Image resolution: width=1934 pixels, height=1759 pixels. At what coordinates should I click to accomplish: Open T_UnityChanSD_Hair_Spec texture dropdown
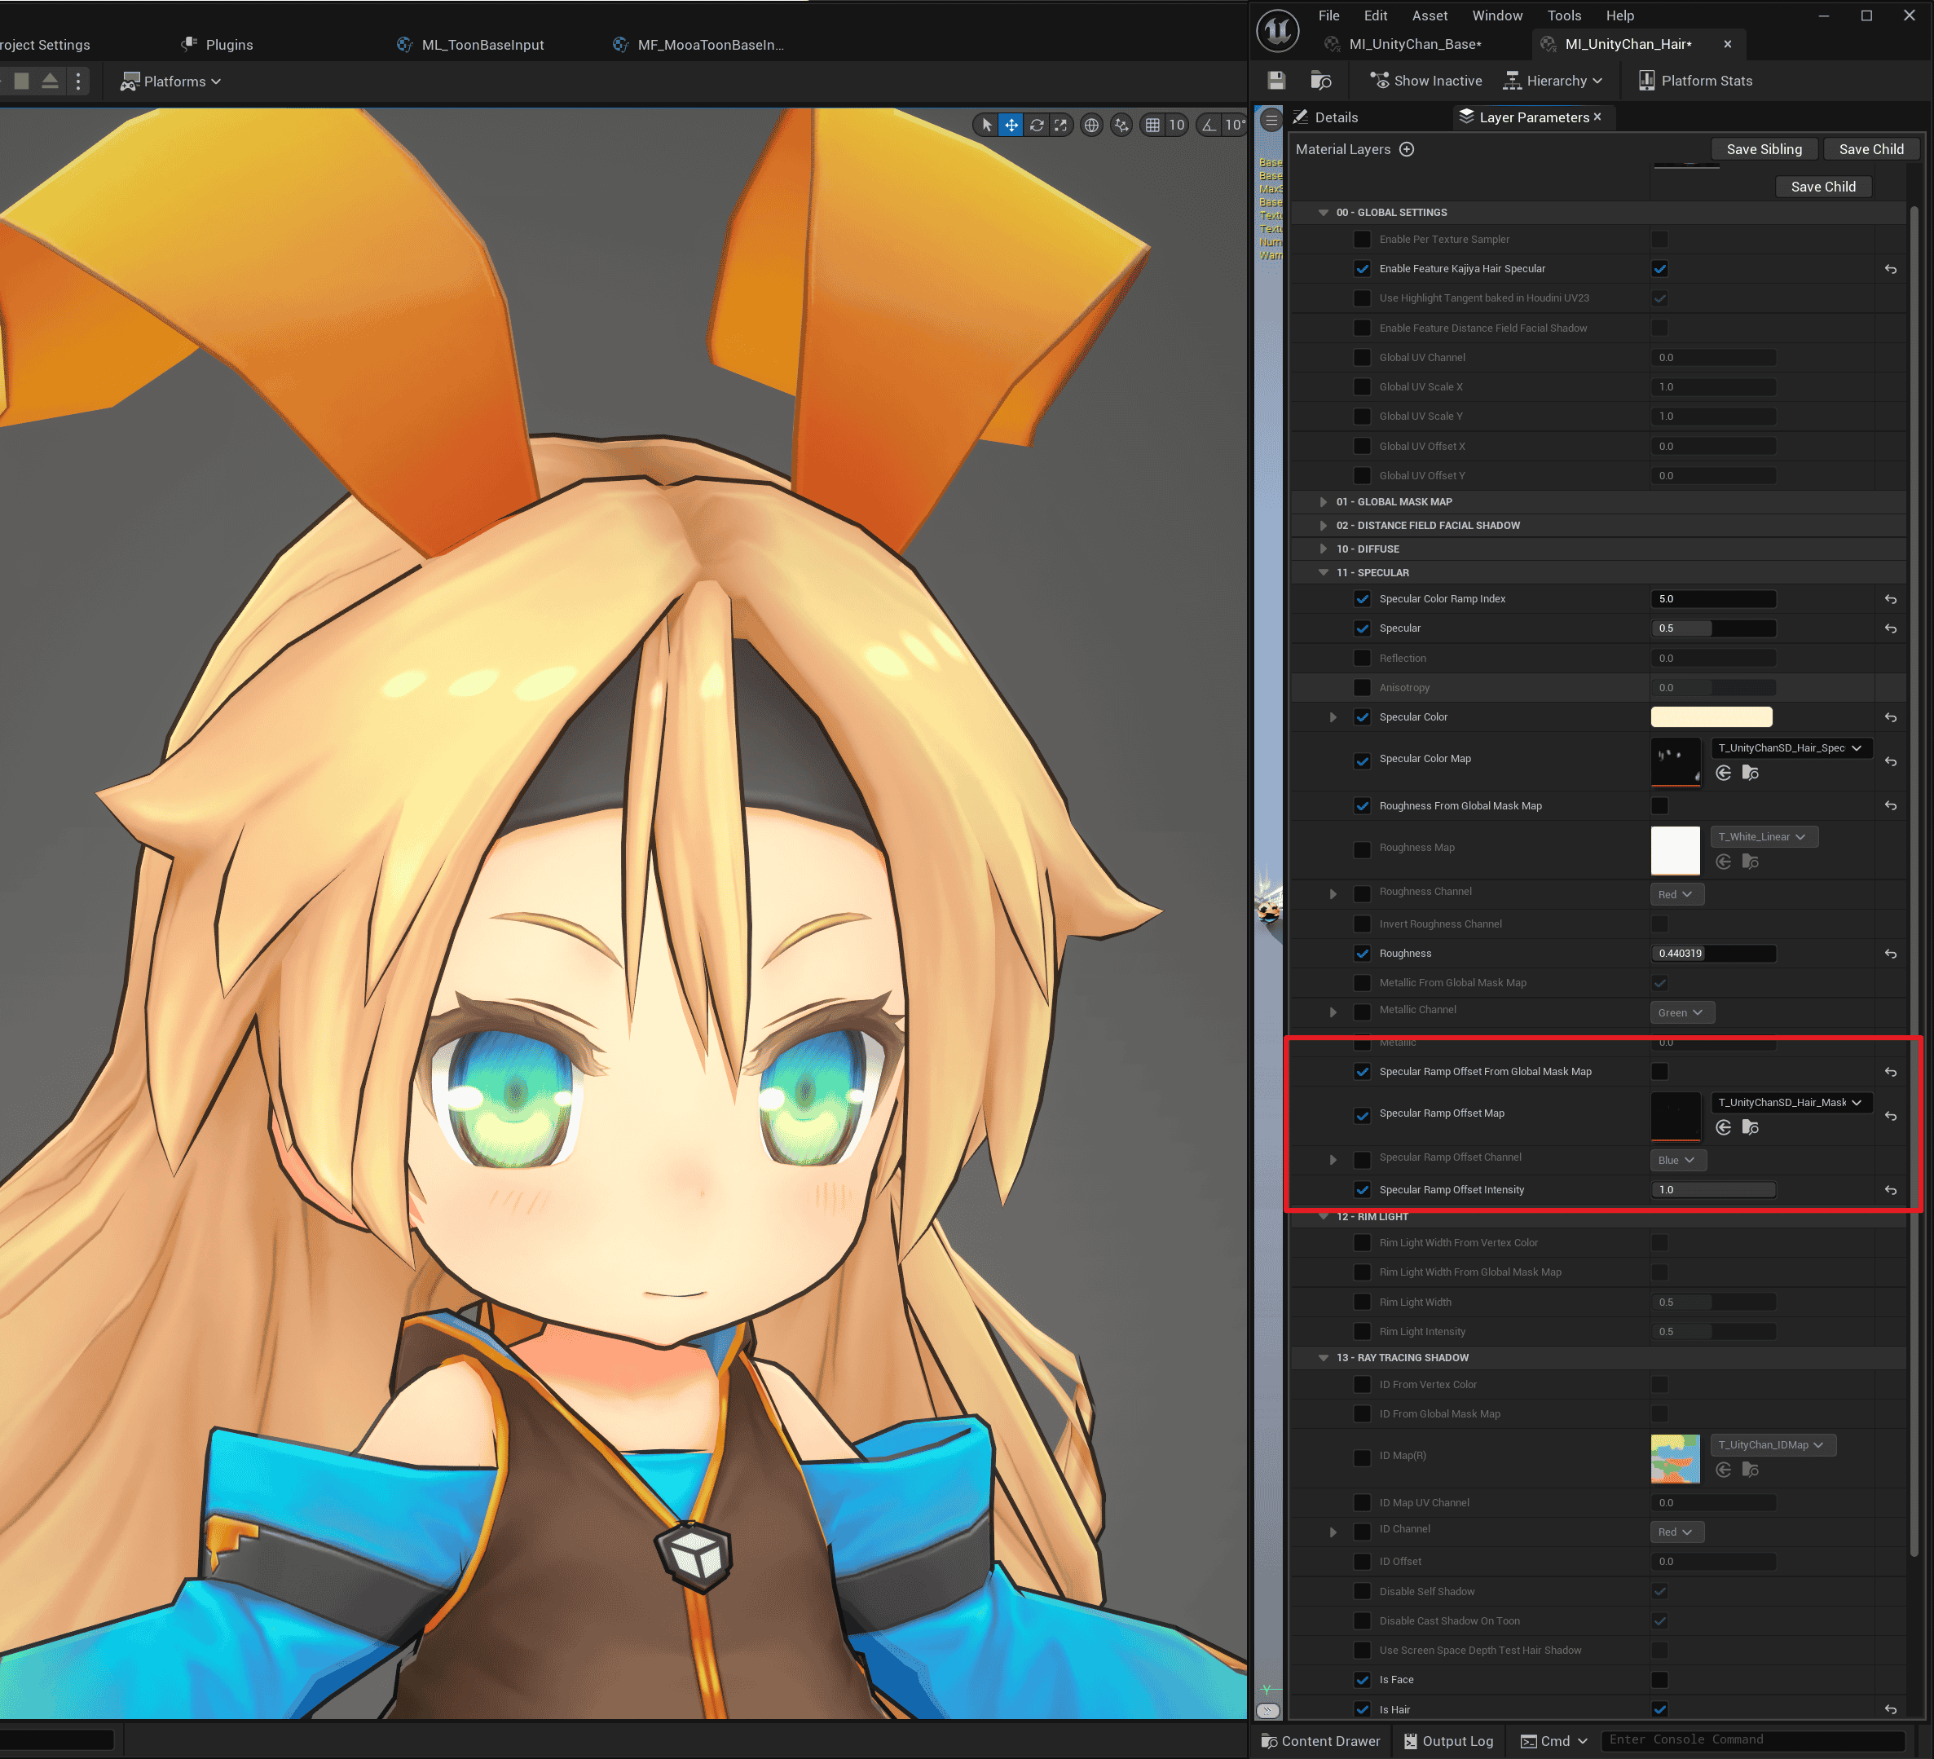pyautogui.click(x=1791, y=747)
